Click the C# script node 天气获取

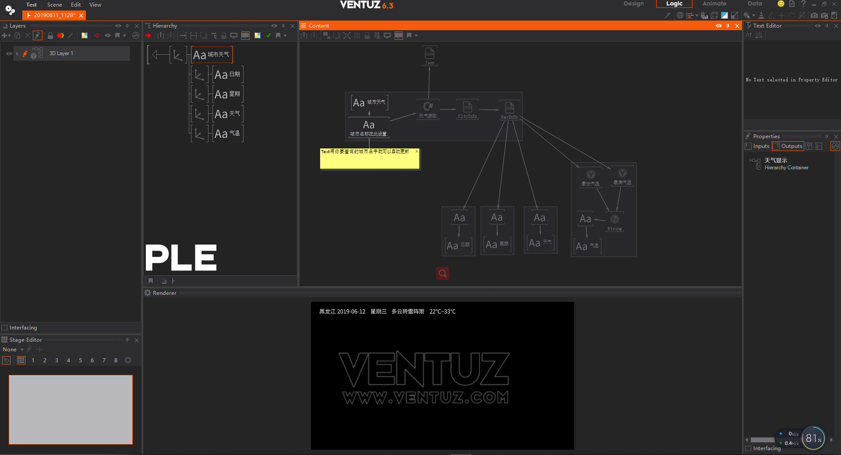point(428,109)
